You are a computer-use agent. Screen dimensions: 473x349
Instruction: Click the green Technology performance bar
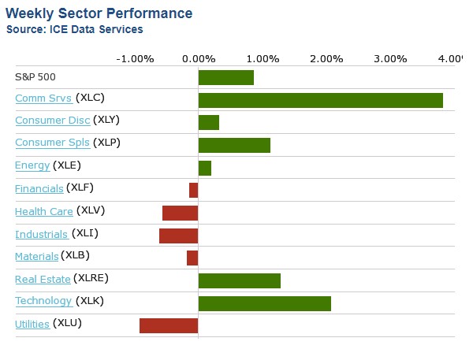click(264, 303)
